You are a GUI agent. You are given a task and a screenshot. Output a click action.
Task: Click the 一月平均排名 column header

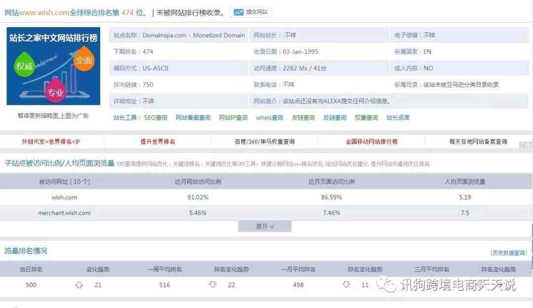pyautogui.click(x=298, y=269)
